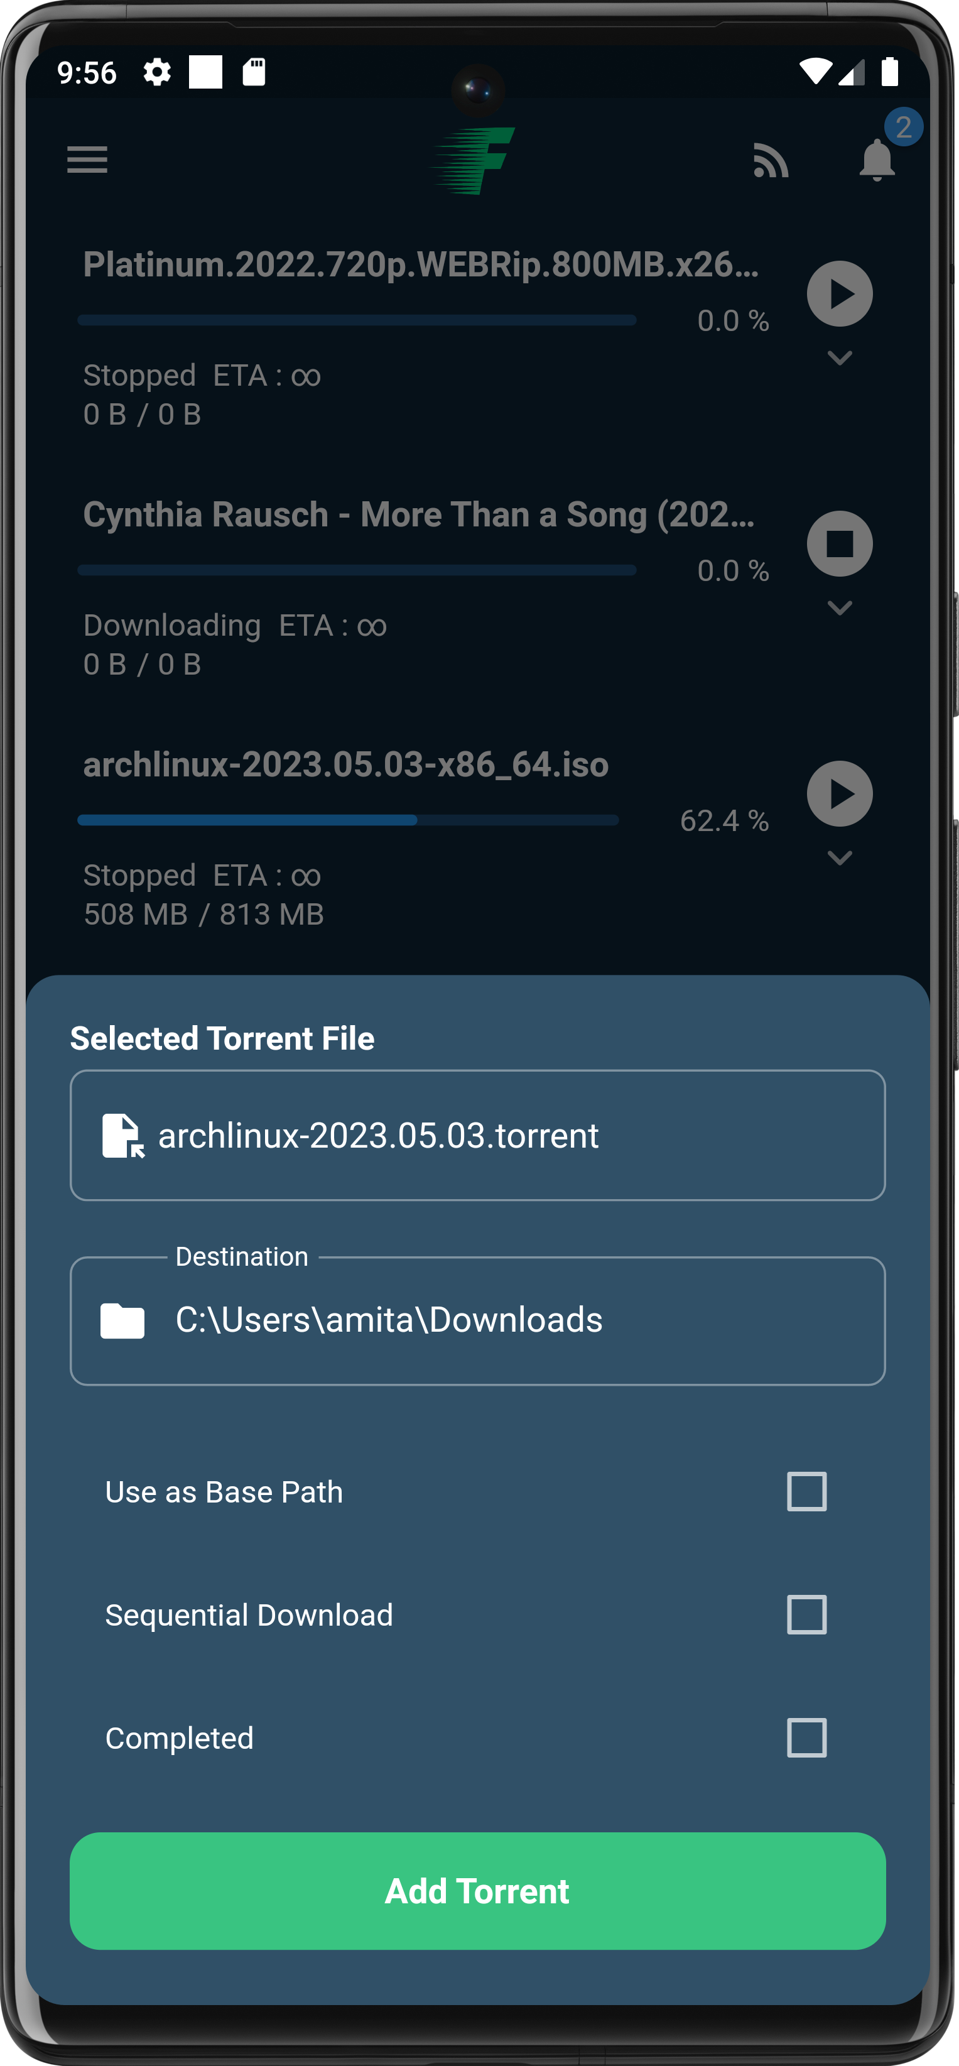This screenshot has height=2066, width=959.
Task: Expand details for the archlinux torrent
Action: (840, 857)
